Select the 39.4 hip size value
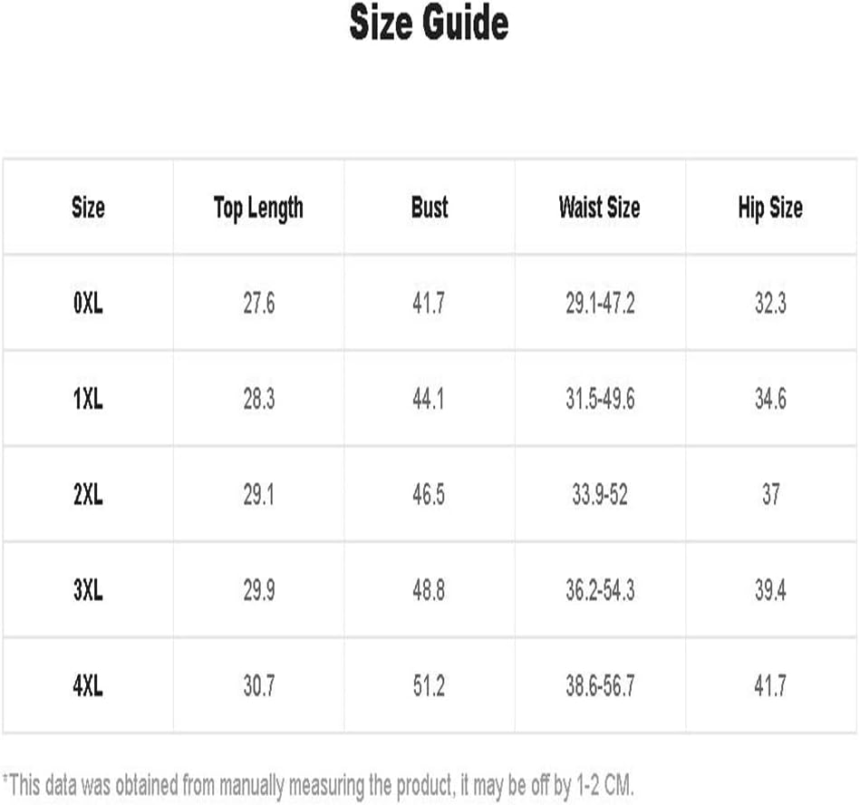Screen dimensions: 860x805 tap(770, 590)
